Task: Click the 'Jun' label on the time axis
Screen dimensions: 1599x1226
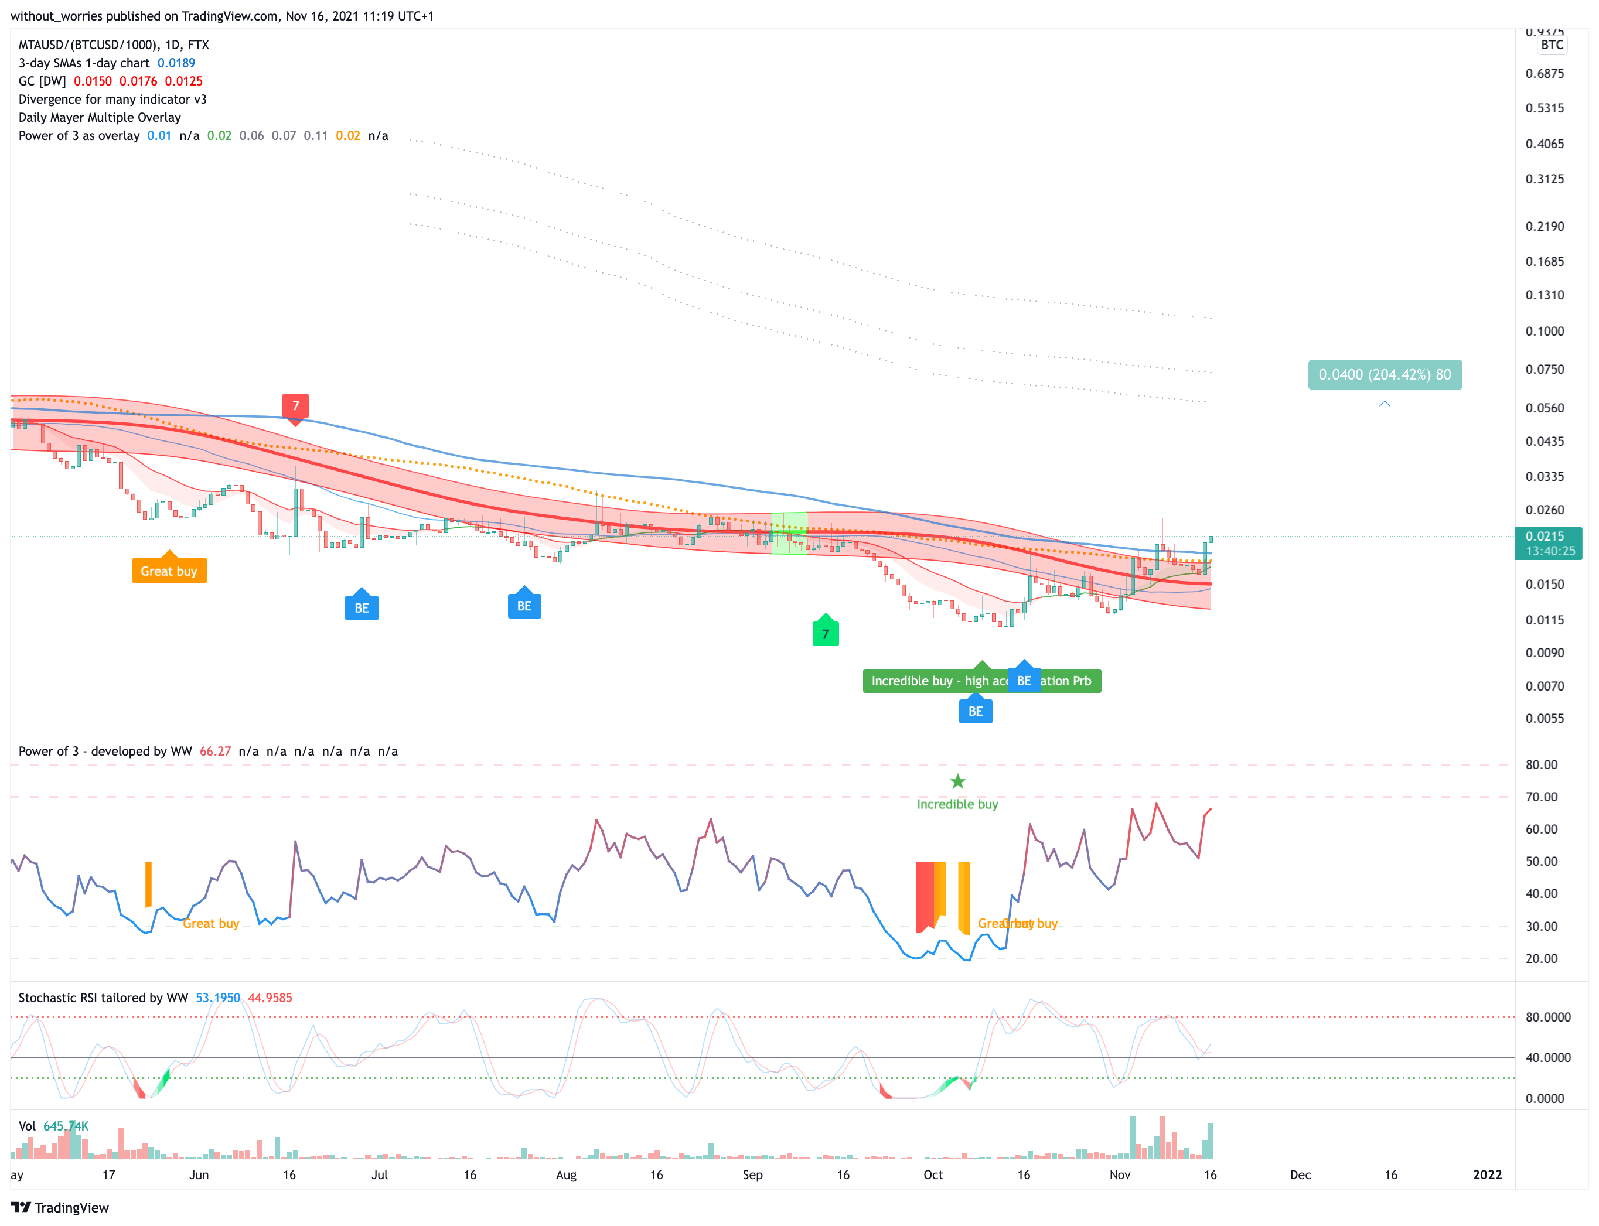Action: point(199,1175)
